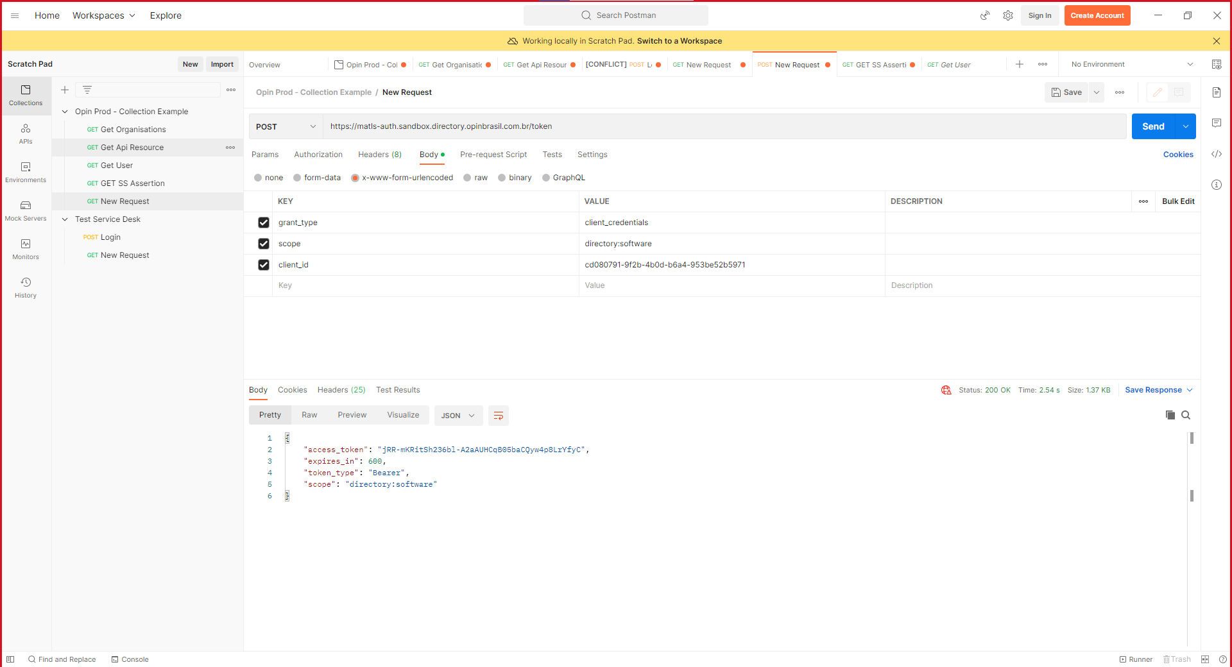
Task: Open the Environments sidebar panel
Action: pyautogui.click(x=26, y=173)
